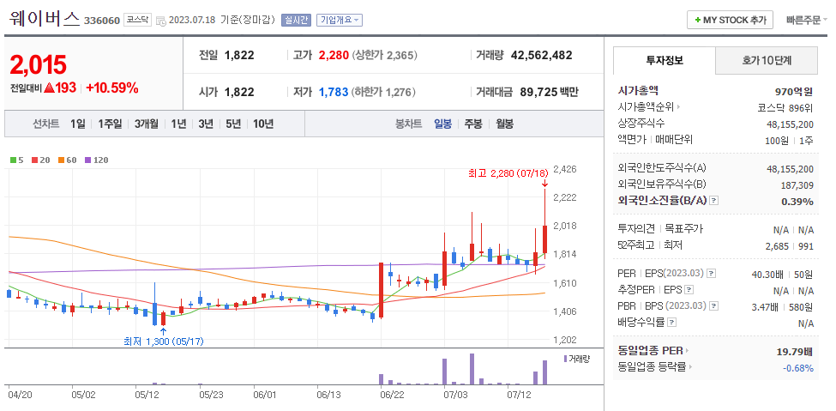
Task: Click 동일업종 등락률 link
Action: pyautogui.click(x=652, y=366)
